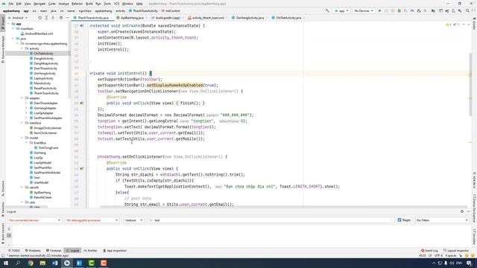Open the Verbose log level dropdown
The width and height of the screenshot is (477, 268).
click(133, 220)
